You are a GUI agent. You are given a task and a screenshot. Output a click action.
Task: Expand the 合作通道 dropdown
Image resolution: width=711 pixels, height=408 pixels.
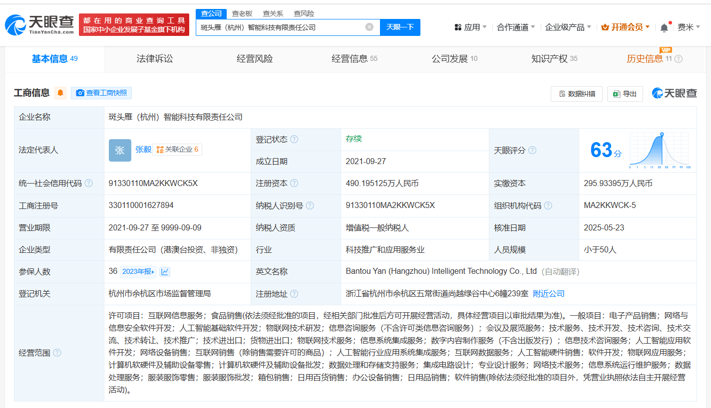516,27
